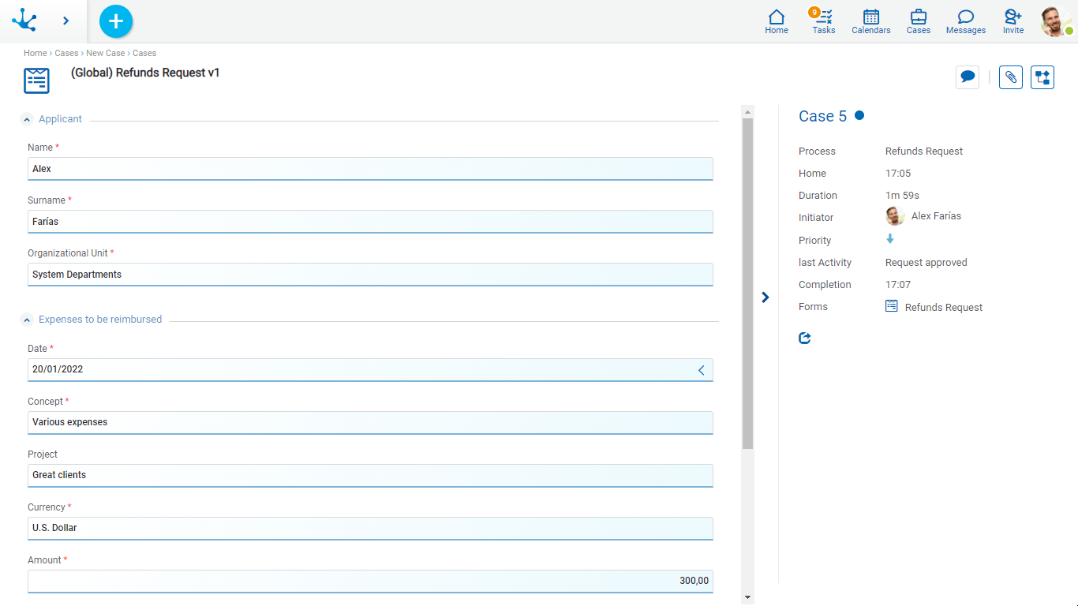Viewport: 1078px width, 606px height.
Task: Open the case comments speech bubble icon
Action: click(x=968, y=77)
